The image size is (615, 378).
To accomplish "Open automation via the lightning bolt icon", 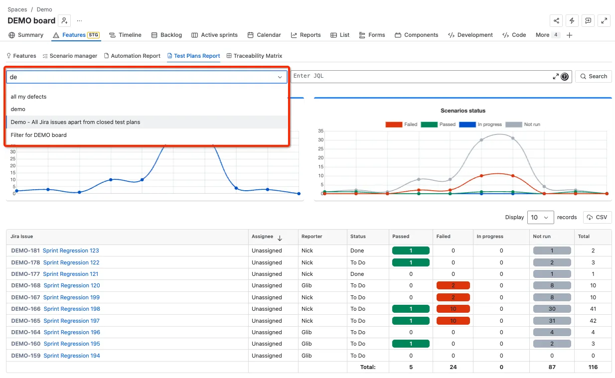I will 572,20.
